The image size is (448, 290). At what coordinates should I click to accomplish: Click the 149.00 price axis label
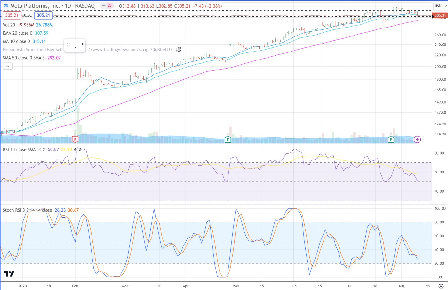pyautogui.click(x=440, y=102)
